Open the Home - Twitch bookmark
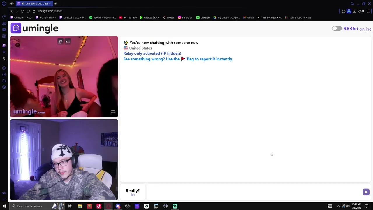The height and width of the screenshot is (210, 373). click(46, 17)
